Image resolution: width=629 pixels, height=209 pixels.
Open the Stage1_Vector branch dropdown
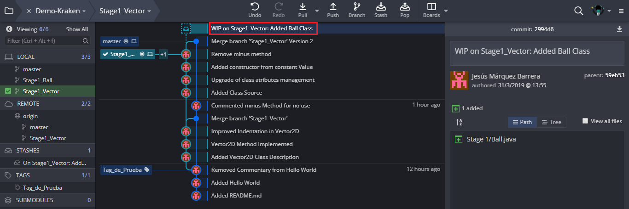pos(125,11)
